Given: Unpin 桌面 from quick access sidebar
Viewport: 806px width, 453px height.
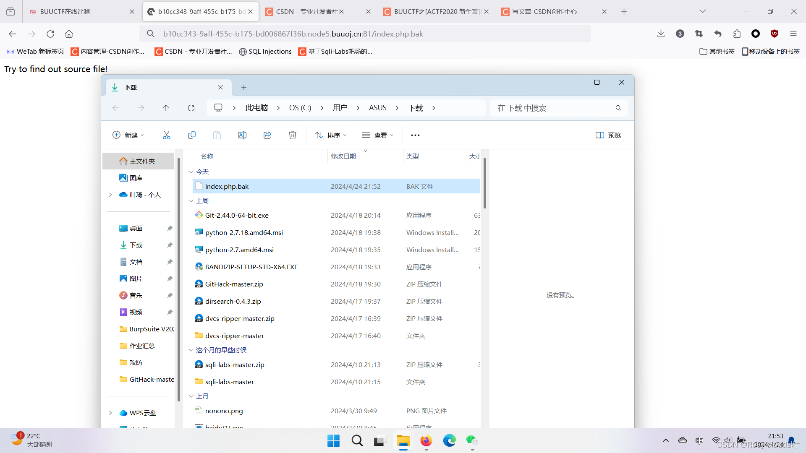Looking at the screenshot, I should tap(170, 228).
